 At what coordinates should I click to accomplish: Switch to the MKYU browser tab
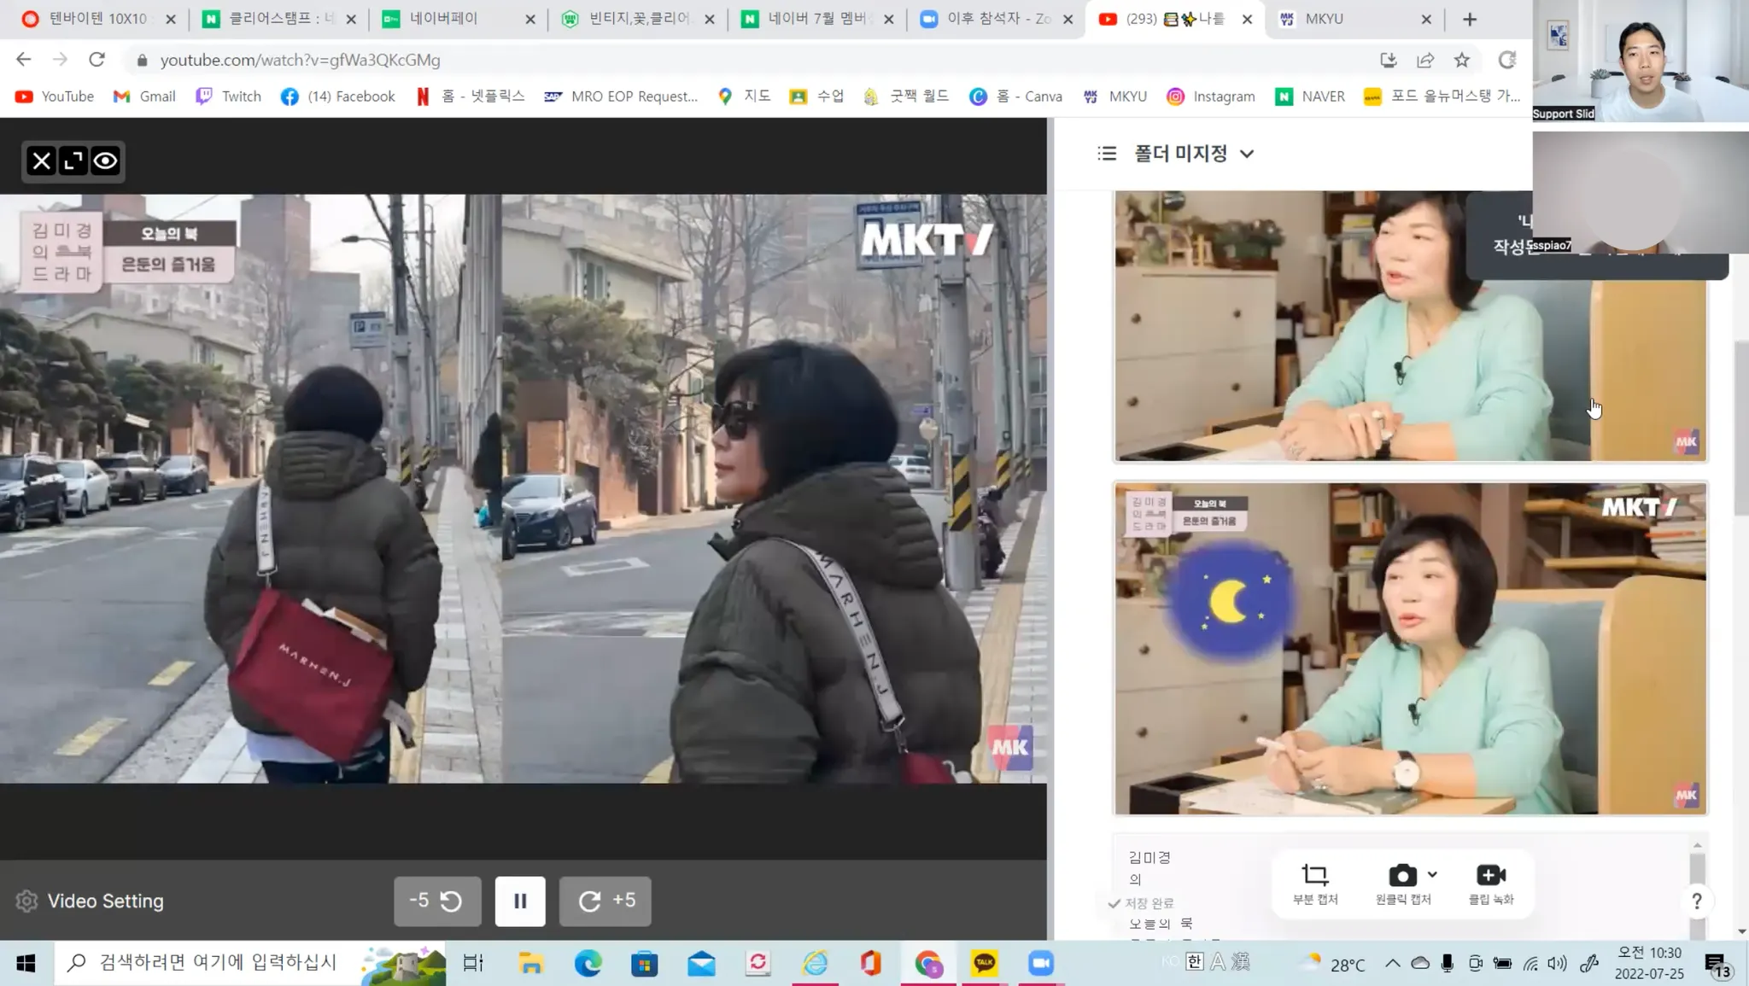(x=1324, y=19)
